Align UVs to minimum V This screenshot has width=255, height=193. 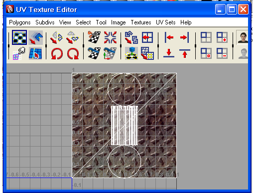(169, 53)
